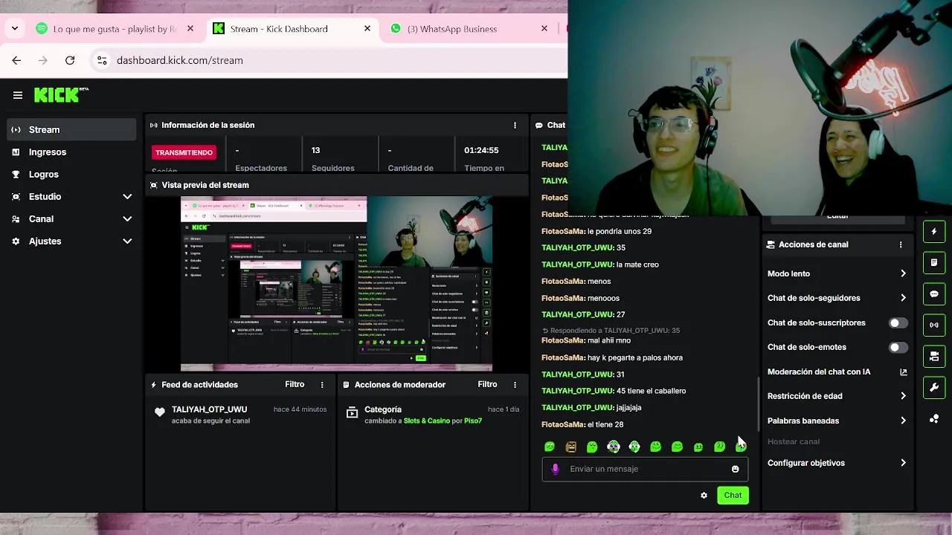Click the stream time 01:24:55

tap(481, 150)
